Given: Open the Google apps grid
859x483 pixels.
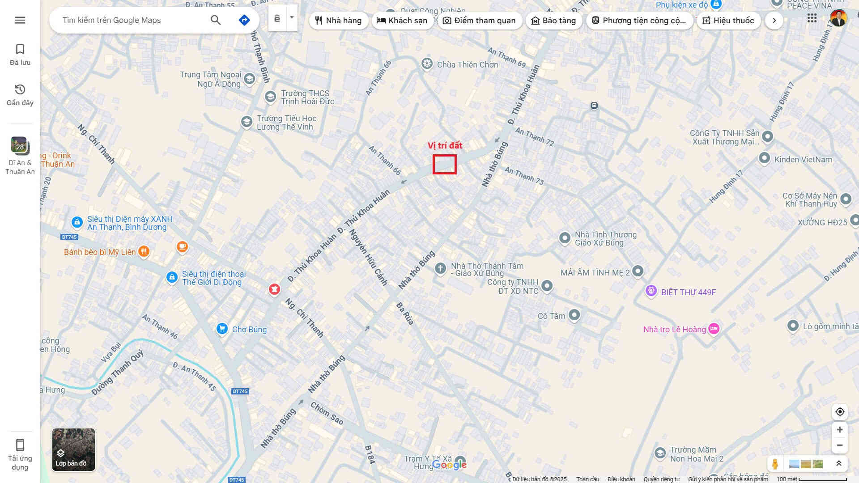Looking at the screenshot, I should pyautogui.click(x=812, y=18).
